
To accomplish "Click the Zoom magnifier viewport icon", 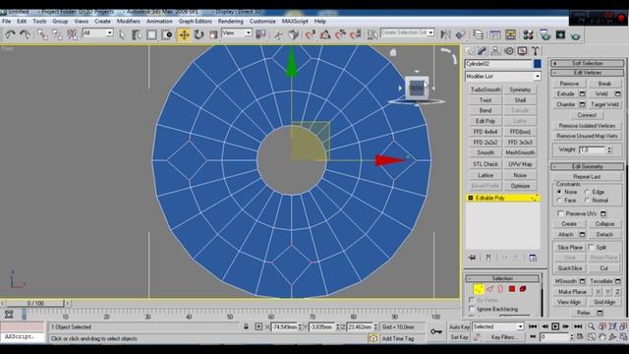I will [x=592, y=326].
